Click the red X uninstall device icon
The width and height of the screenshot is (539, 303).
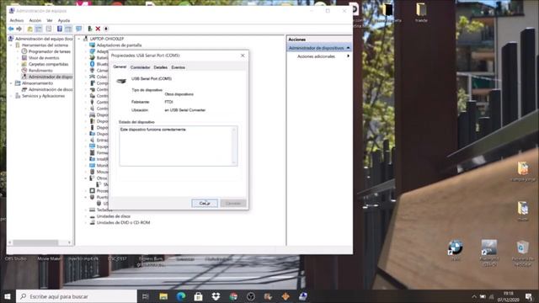[98, 29]
